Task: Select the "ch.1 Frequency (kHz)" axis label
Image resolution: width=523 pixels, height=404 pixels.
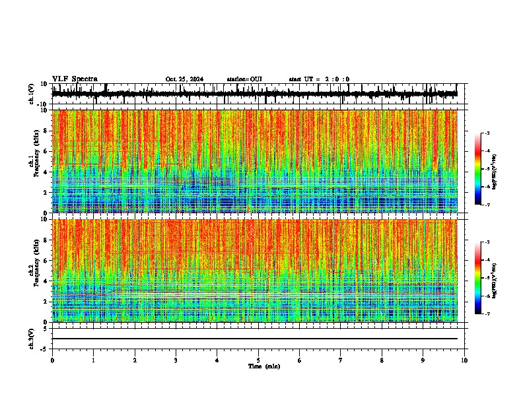Action: tap(34, 153)
